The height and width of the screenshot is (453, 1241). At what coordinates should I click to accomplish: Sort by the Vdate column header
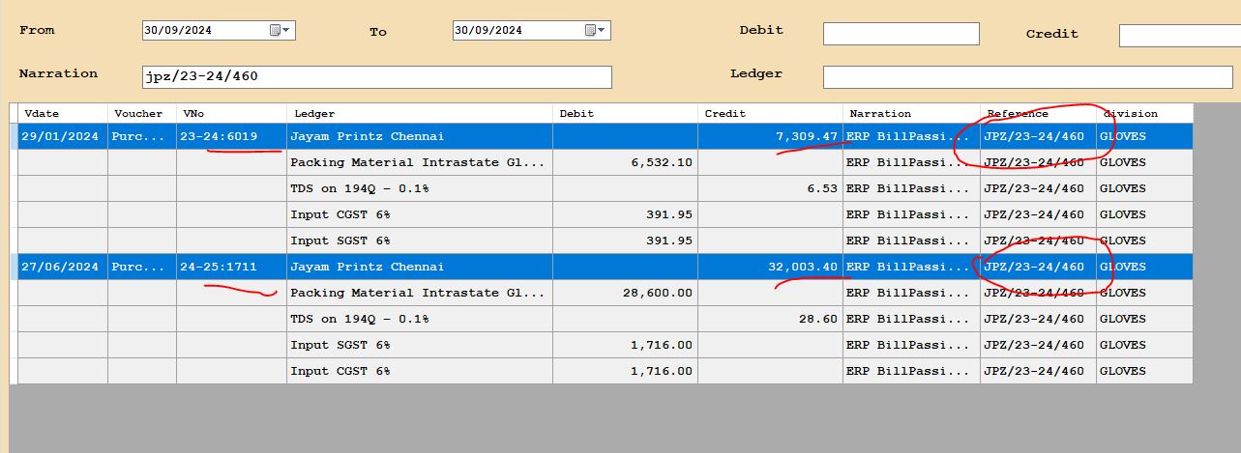[62, 113]
